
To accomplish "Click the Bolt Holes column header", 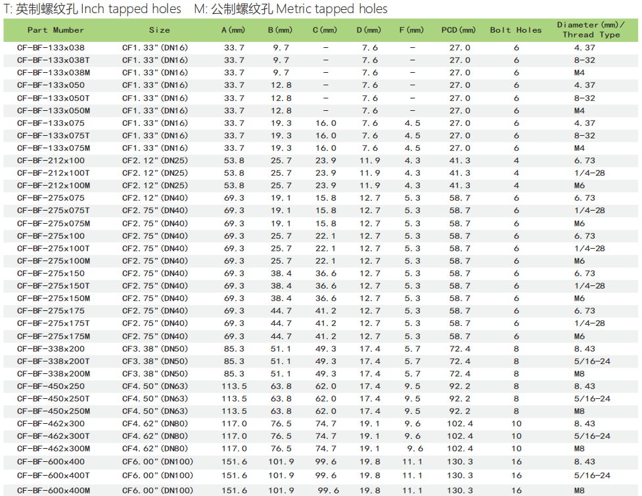I will [x=516, y=30].
